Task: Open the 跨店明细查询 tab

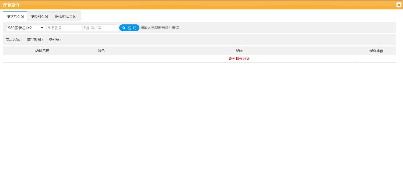Action: (x=66, y=16)
